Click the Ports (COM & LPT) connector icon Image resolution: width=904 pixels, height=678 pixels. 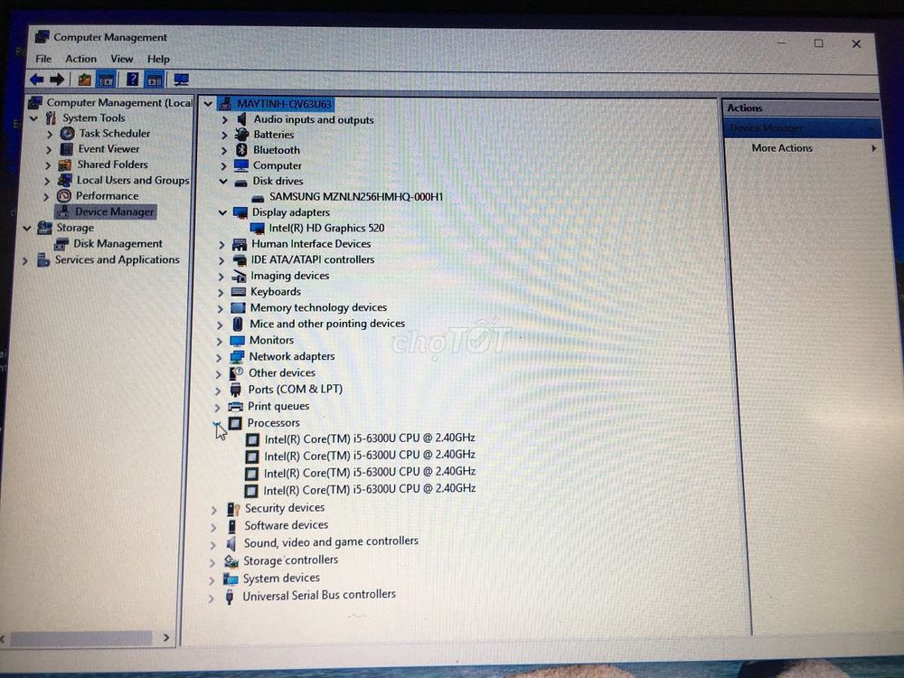[x=235, y=391]
